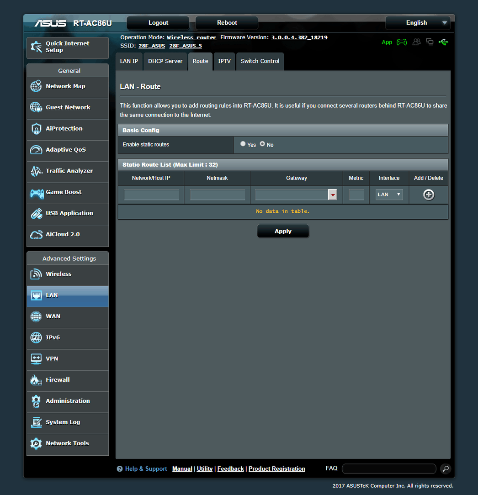
Task: Click the ASUS logo
Action: [x=50, y=23]
